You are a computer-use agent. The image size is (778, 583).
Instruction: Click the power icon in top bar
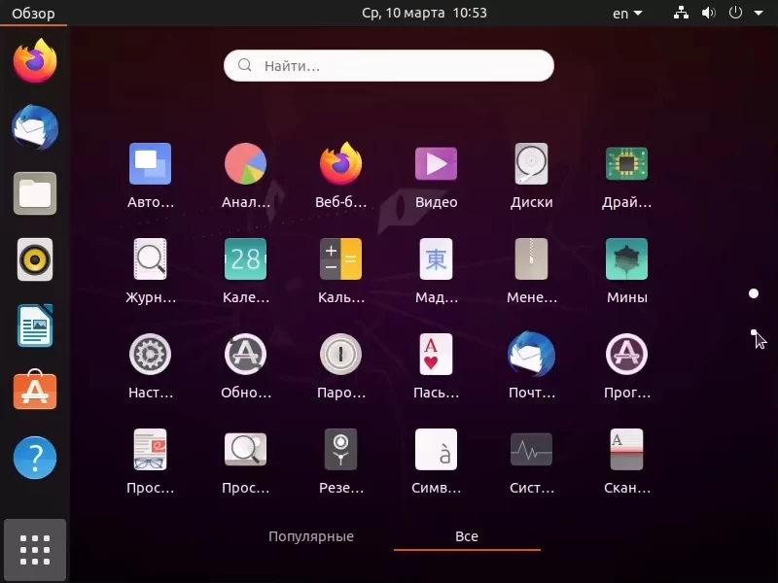[735, 13]
